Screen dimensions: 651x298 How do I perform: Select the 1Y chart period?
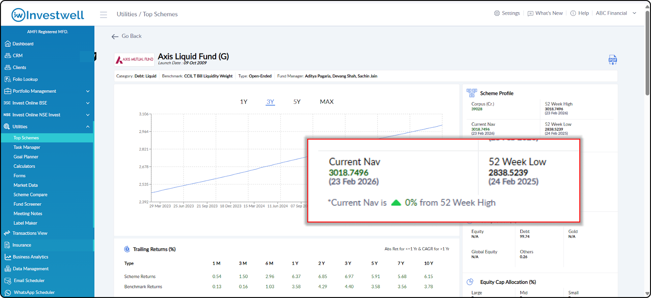pos(244,102)
